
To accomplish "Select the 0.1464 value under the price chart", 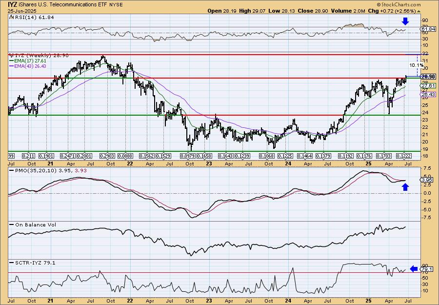I will 304,156.
